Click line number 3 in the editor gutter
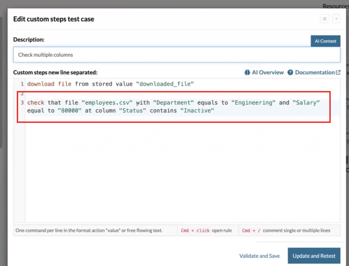The height and width of the screenshot is (266, 349). (22, 103)
